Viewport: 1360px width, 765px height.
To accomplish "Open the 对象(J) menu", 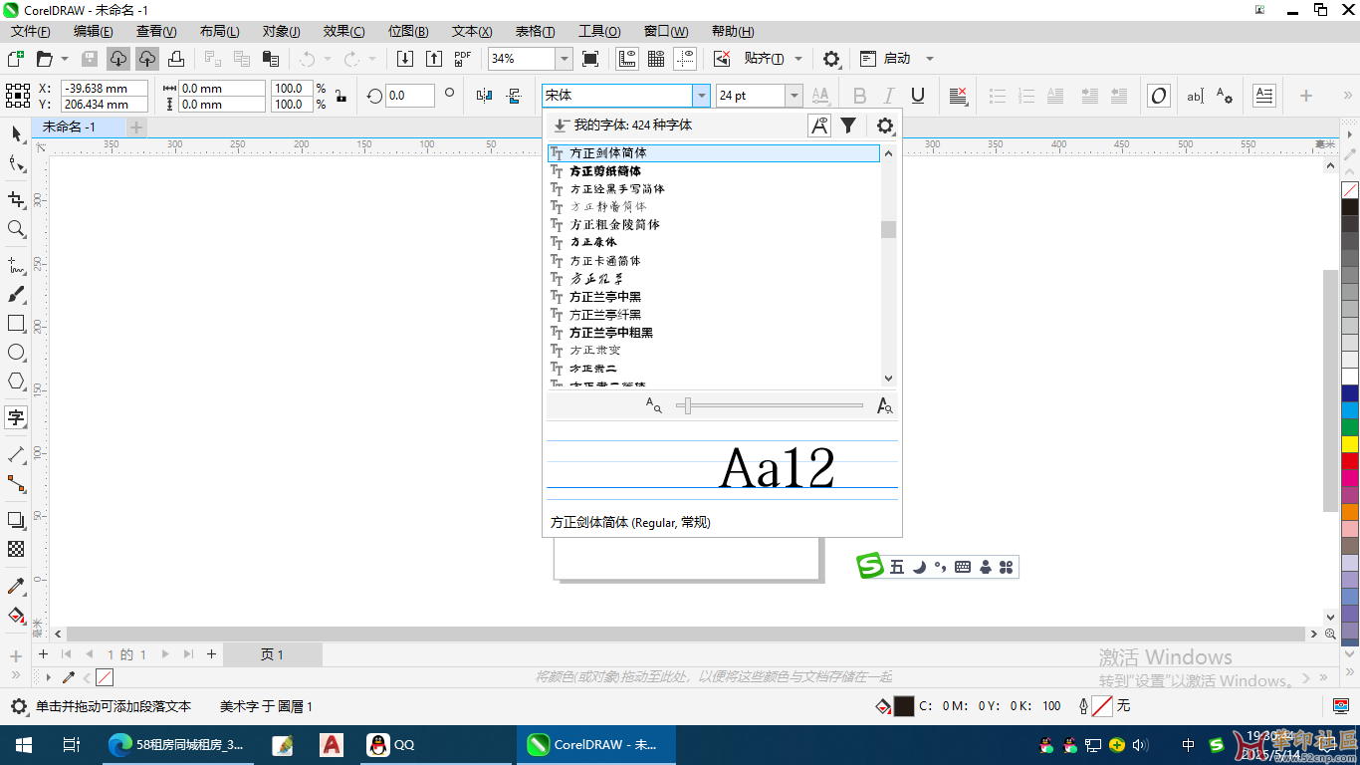I will click(x=282, y=31).
